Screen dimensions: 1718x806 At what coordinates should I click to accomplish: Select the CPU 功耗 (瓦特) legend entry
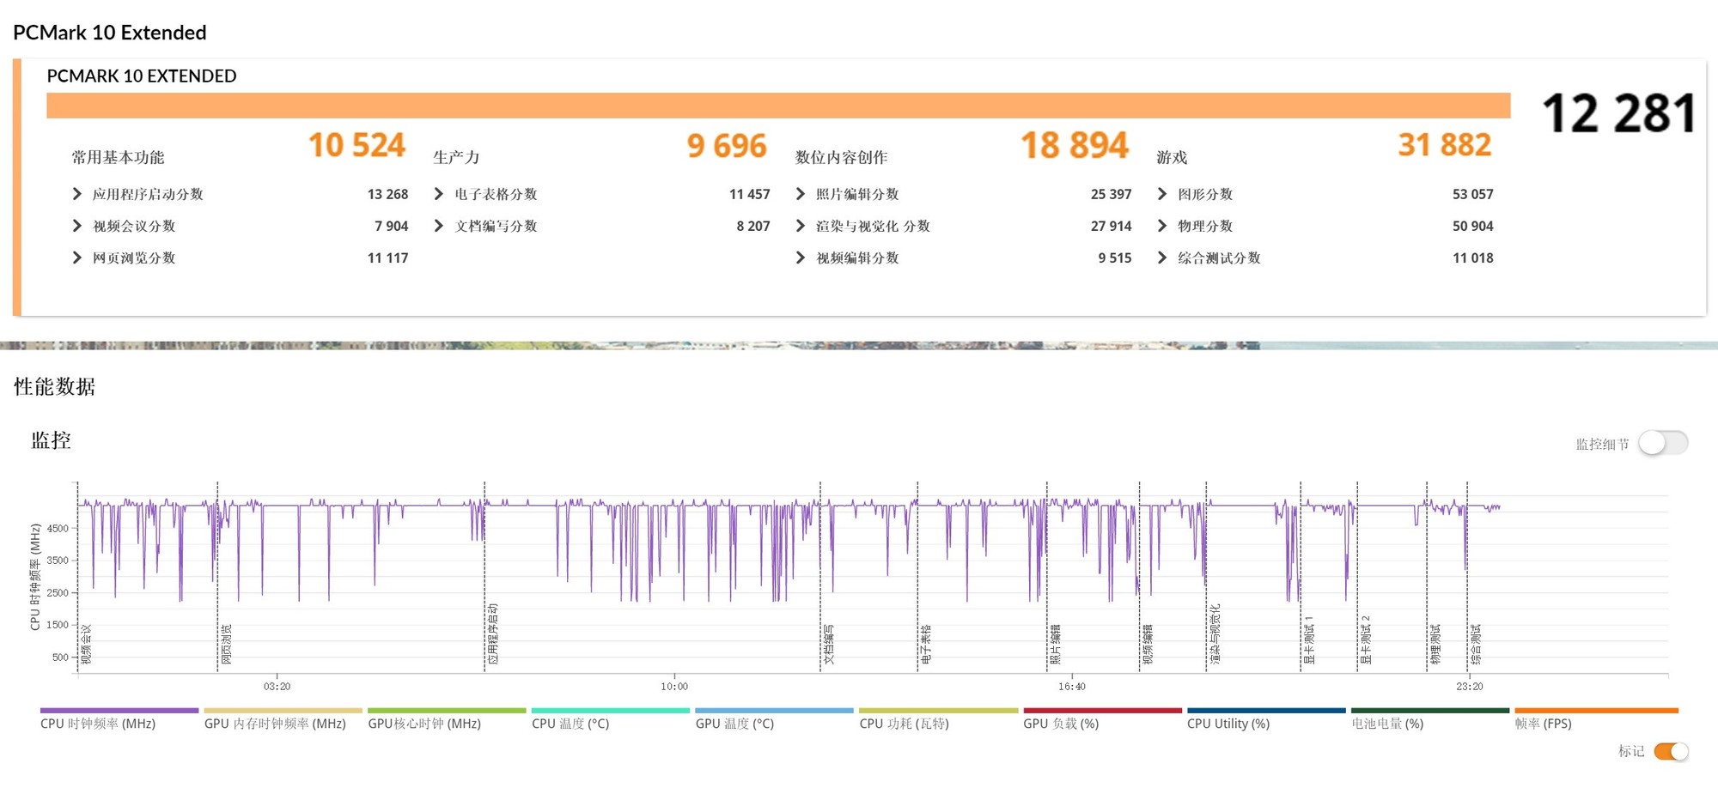(905, 724)
